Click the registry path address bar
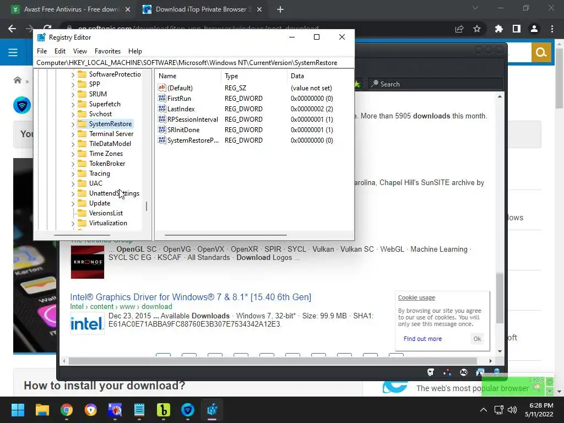Image resolution: width=564 pixels, height=423 pixels. tap(193, 63)
